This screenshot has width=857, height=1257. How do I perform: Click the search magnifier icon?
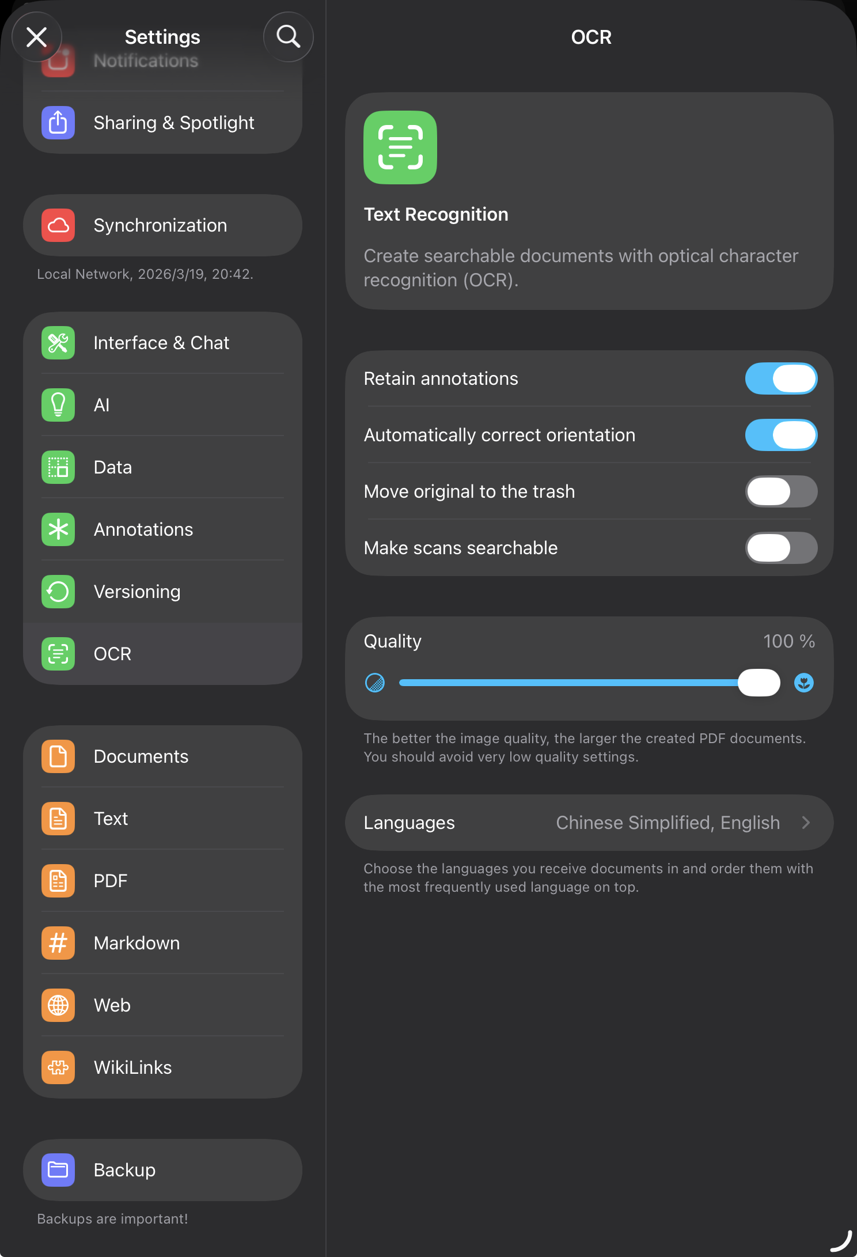click(288, 37)
